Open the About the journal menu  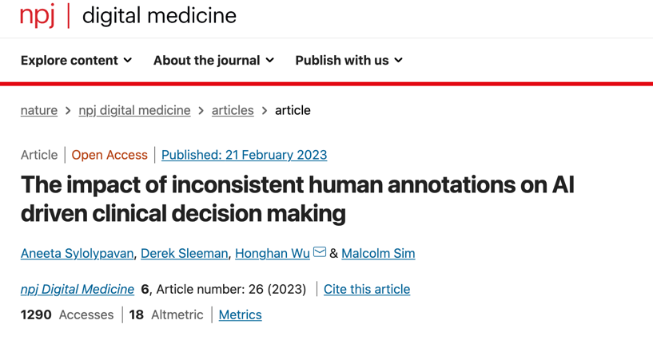[213, 61]
